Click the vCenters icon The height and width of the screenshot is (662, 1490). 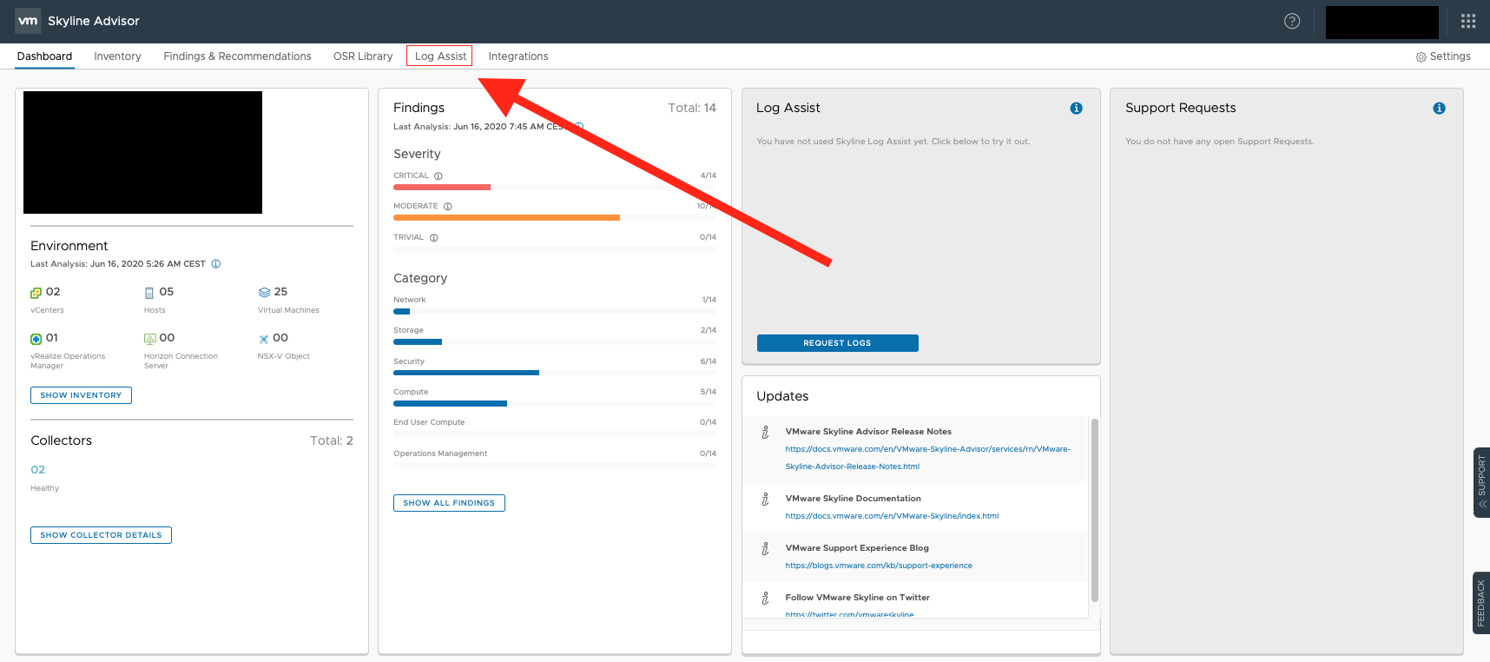pyautogui.click(x=36, y=293)
